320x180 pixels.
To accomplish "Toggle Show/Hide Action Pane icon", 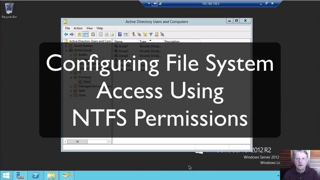I will coord(126,34).
